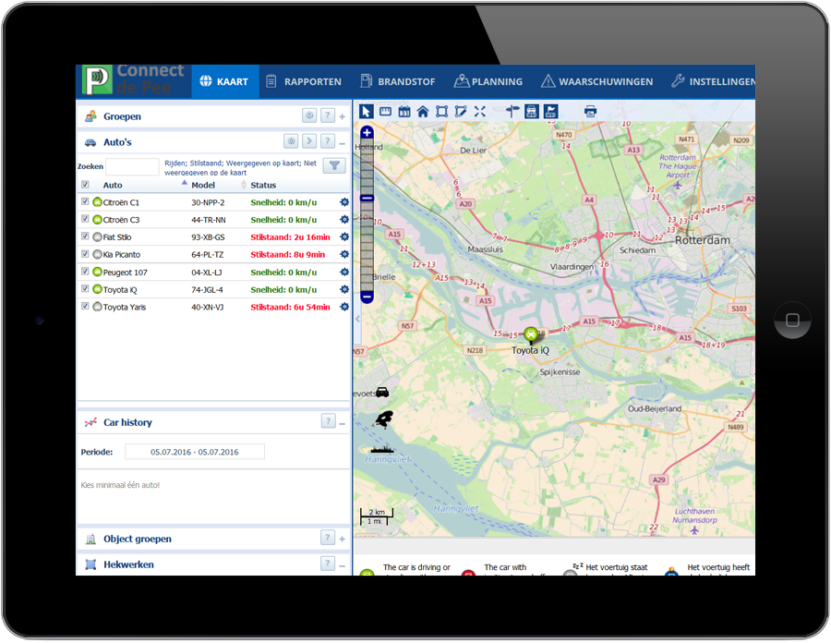The image size is (831, 643).
Task: Click the Toyota iQ marker on map
Action: 531,335
